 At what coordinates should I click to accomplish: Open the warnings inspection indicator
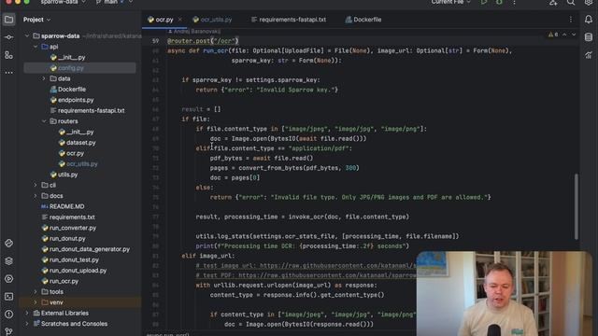coord(553,35)
